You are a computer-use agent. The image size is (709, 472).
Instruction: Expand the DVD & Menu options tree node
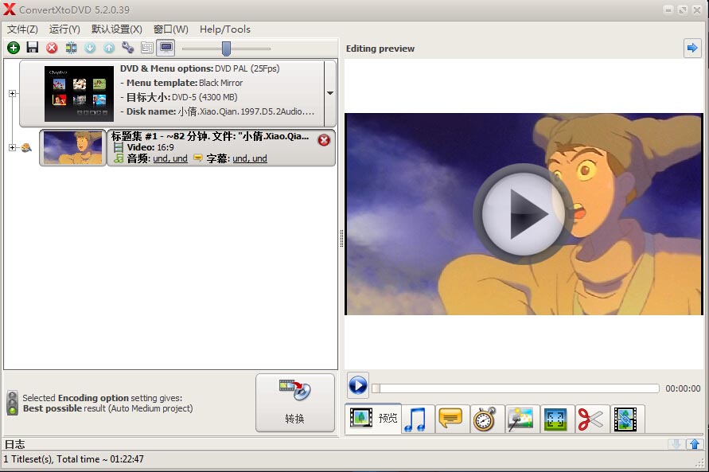[x=12, y=94]
